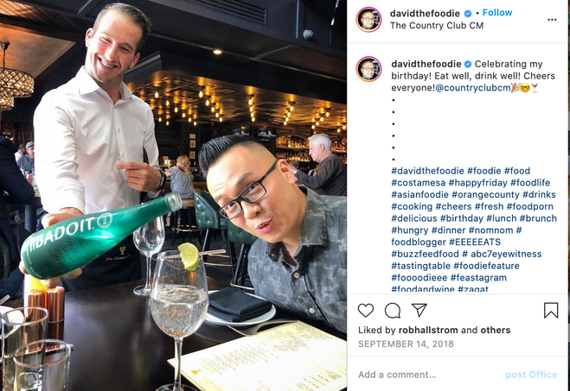570x391 pixels.
Task: View robhallstrom's profile from likes
Action: (428, 330)
